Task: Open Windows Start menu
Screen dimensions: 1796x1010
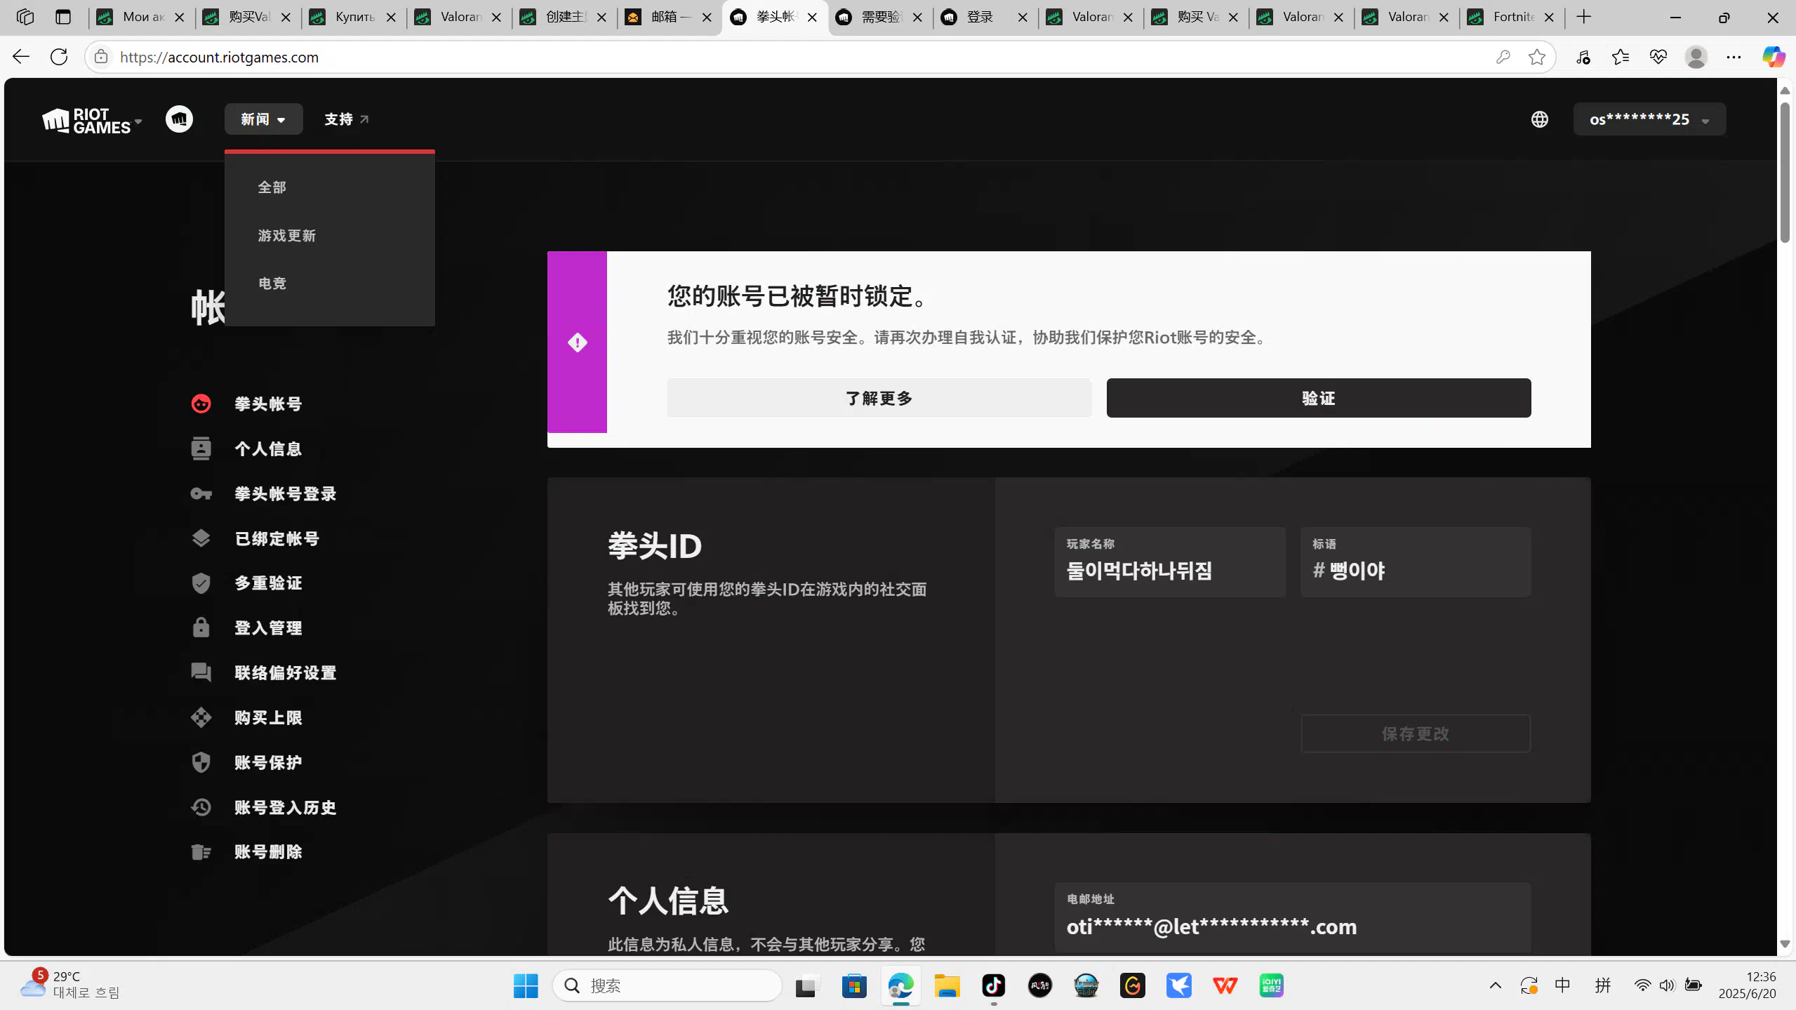Action: (x=526, y=985)
